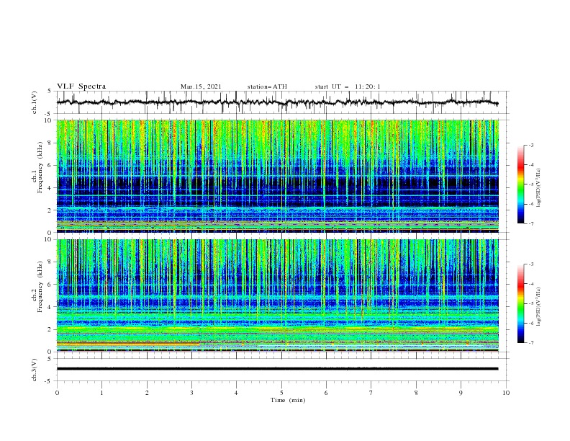The height and width of the screenshot is (441, 570).
Task: Click the "Time (min)" axis title
Action: pyautogui.click(x=288, y=400)
